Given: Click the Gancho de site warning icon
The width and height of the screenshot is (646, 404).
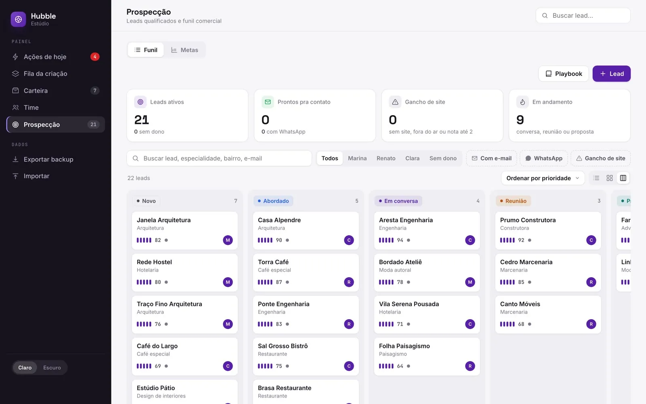Looking at the screenshot, I should [395, 102].
